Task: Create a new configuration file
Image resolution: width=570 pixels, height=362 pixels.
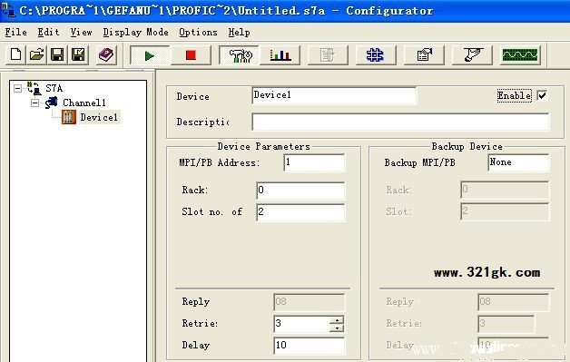Action: pos(15,54)
